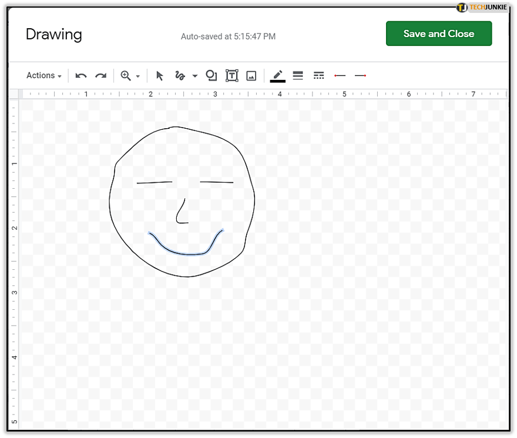Open the Shape tool
This screenshot has width=517, height=438.
211,75
